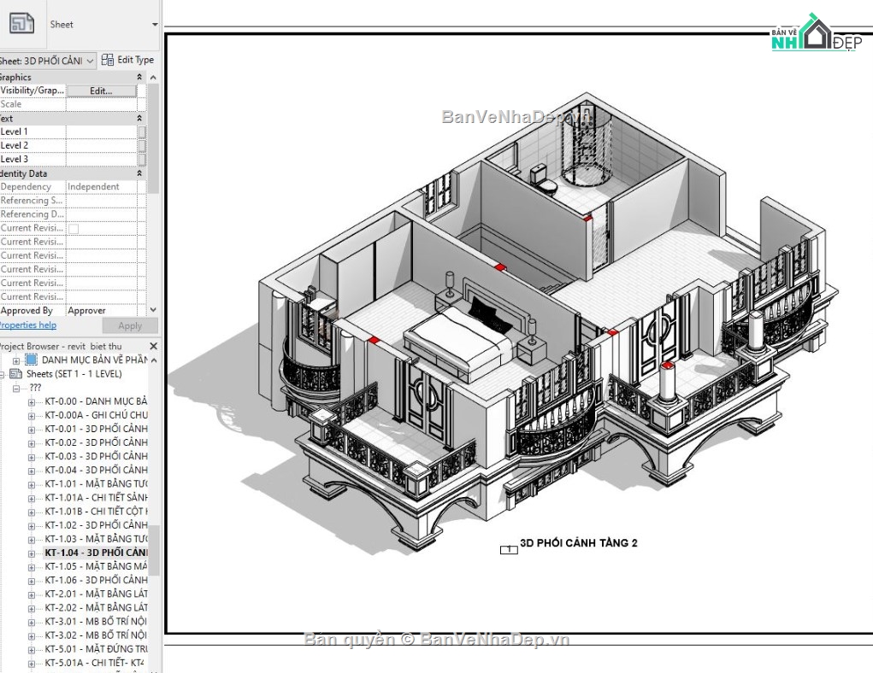Select sheet KT-0.02 - 3D PHỐI CẢNH
This screenshot has height=673, width=873.
(97, 442)
